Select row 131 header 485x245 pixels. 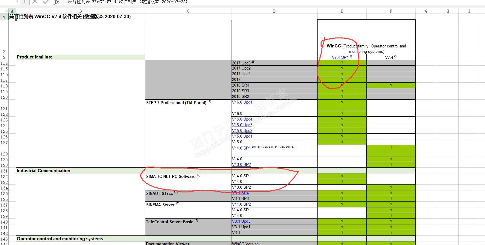coord(4,171)
